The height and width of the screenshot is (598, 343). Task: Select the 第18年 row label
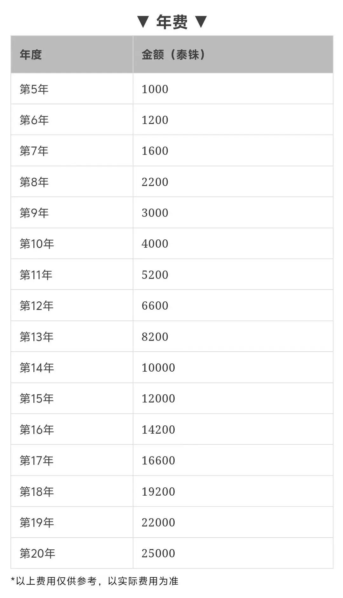point(37,491)
